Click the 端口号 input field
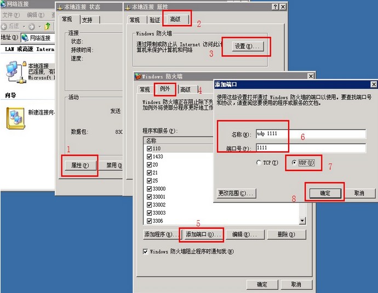378x293 pixels. (310, 148)
